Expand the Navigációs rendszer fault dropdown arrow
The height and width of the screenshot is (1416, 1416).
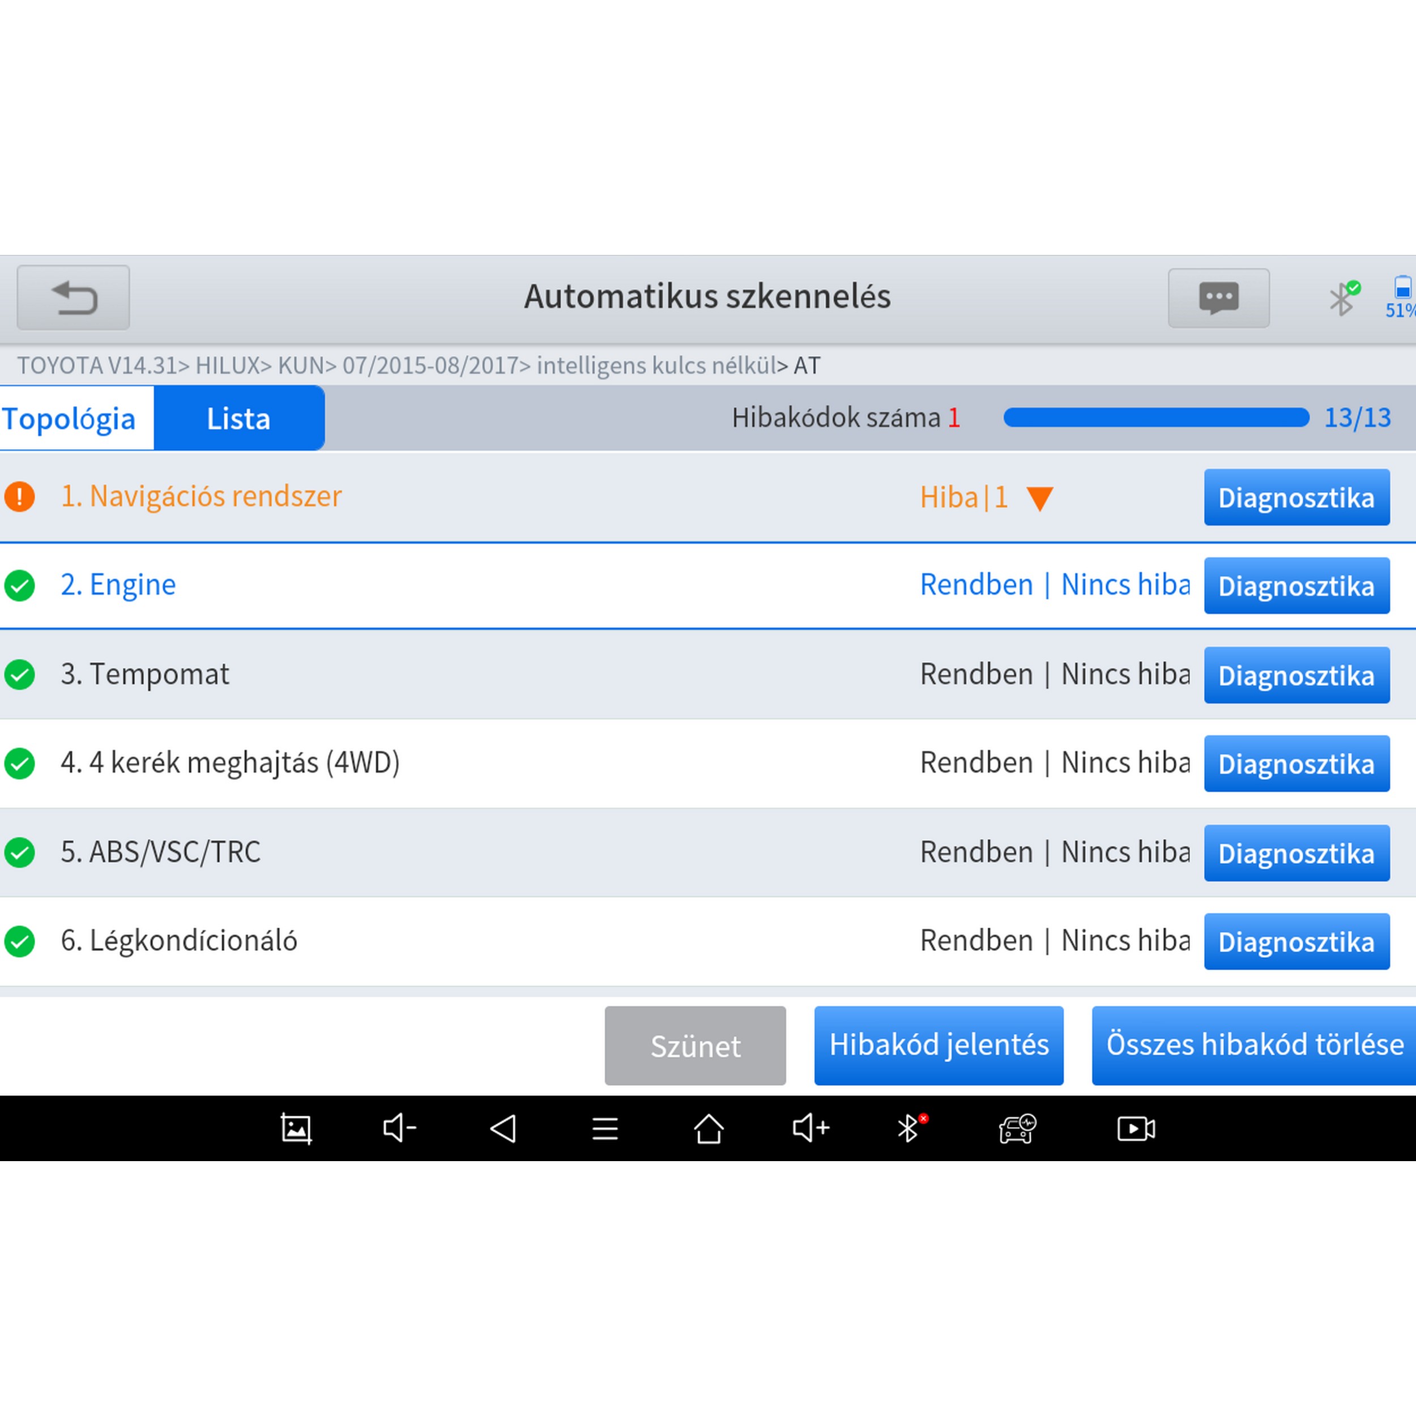(x=1039, y=498)
